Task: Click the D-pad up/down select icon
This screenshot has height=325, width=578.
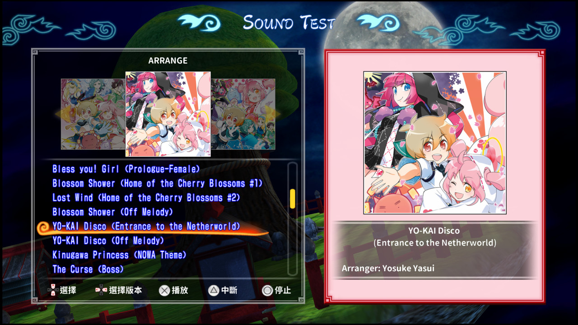Action: point(53,291)
